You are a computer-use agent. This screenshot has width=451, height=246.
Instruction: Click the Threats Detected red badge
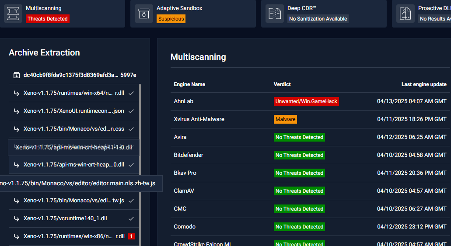pyautogui.click(x=47, y=19)
